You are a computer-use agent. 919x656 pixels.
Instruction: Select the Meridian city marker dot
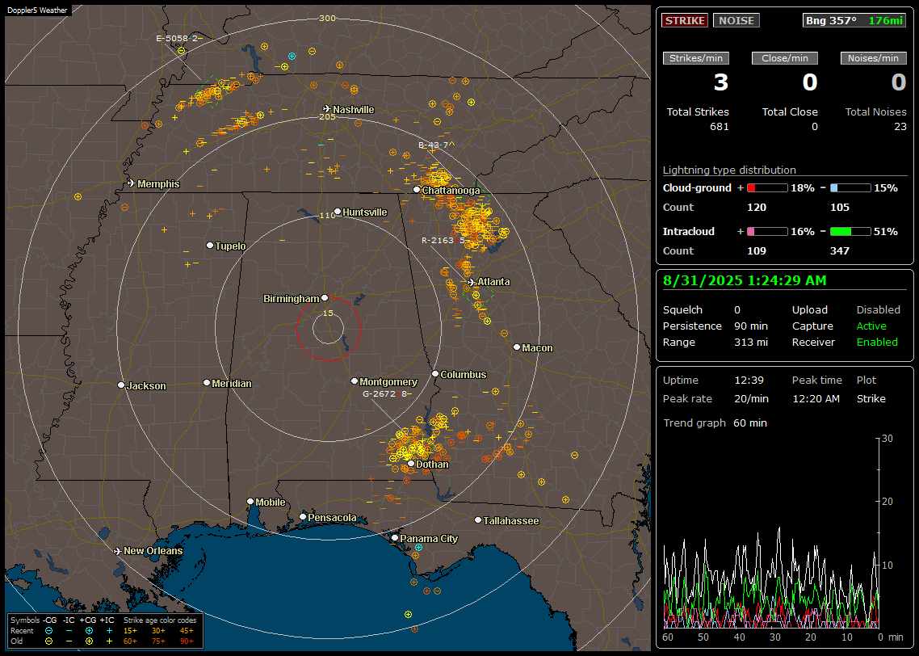point(206,383)
